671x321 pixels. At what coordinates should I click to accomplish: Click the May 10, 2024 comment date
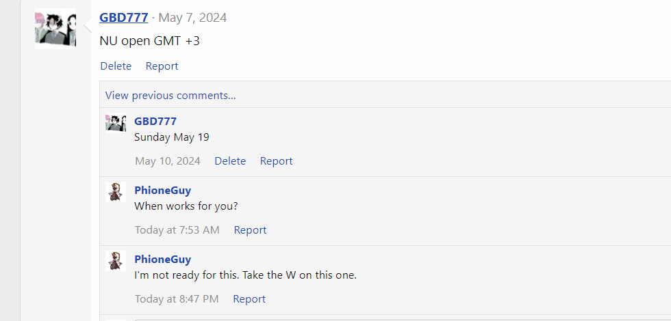[x=168, y=161]
